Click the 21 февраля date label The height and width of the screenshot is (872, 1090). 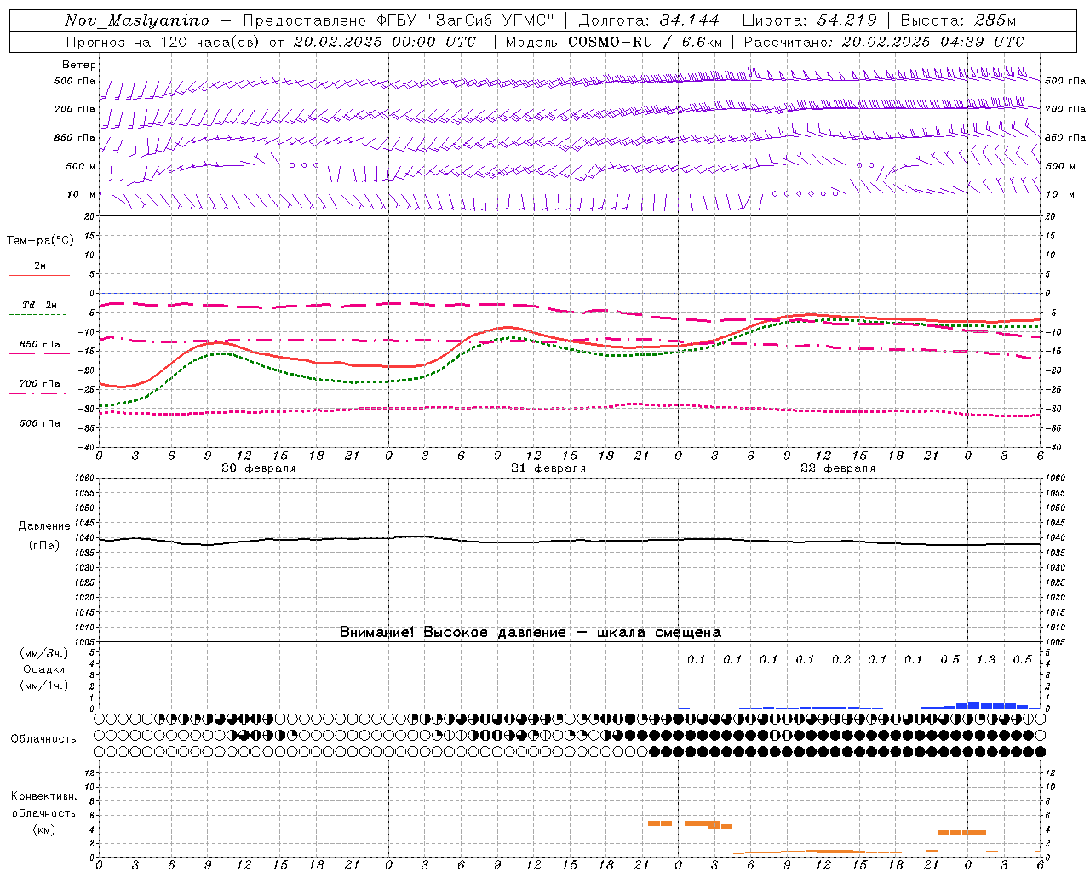[x=548, y=468]
